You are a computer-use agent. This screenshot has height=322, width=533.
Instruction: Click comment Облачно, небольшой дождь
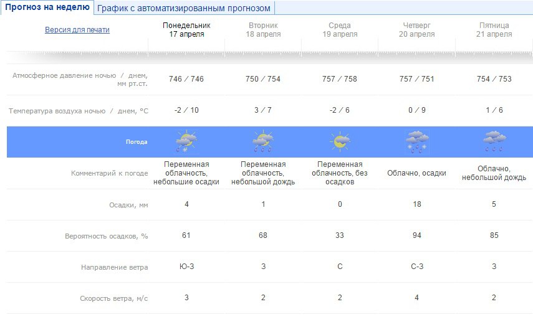pyautogui.click(x=494, y=173)
